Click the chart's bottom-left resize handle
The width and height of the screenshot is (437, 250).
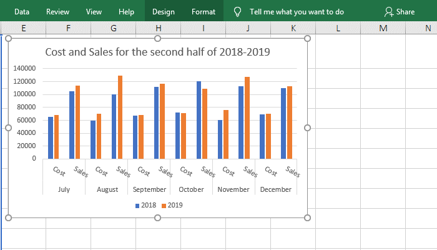(x=8, y=217)
